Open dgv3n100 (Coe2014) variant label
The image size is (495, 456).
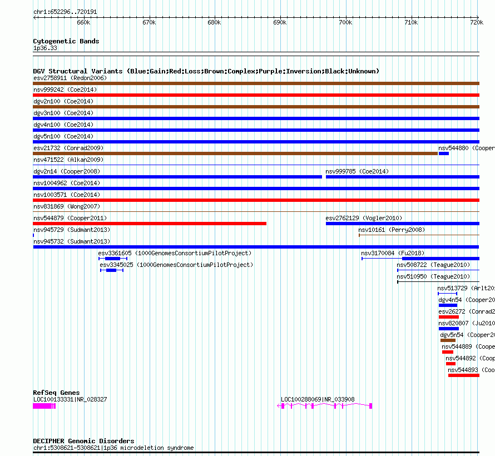[x=63, y=113]
